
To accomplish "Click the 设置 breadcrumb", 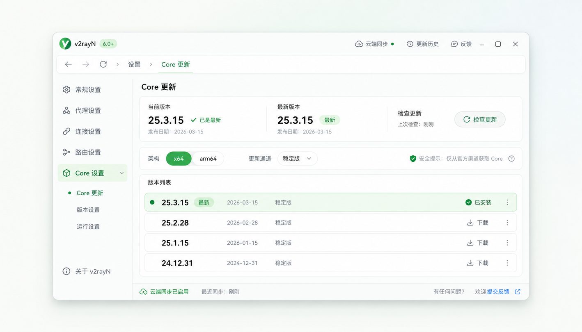I will coord(134,64).
